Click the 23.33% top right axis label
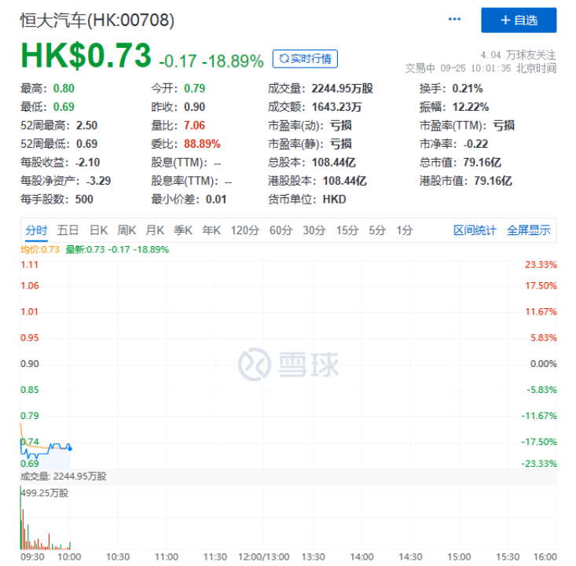 pos(541,265)
